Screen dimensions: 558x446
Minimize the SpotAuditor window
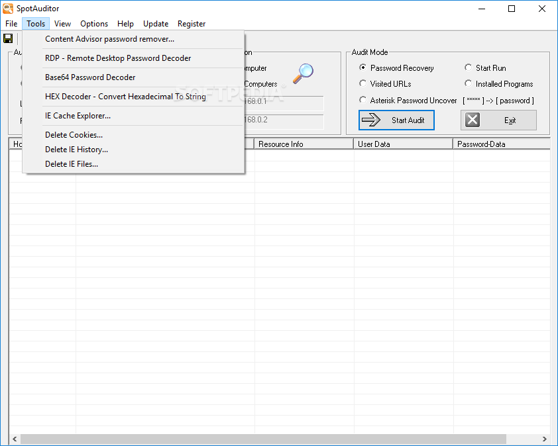point(482,9)
